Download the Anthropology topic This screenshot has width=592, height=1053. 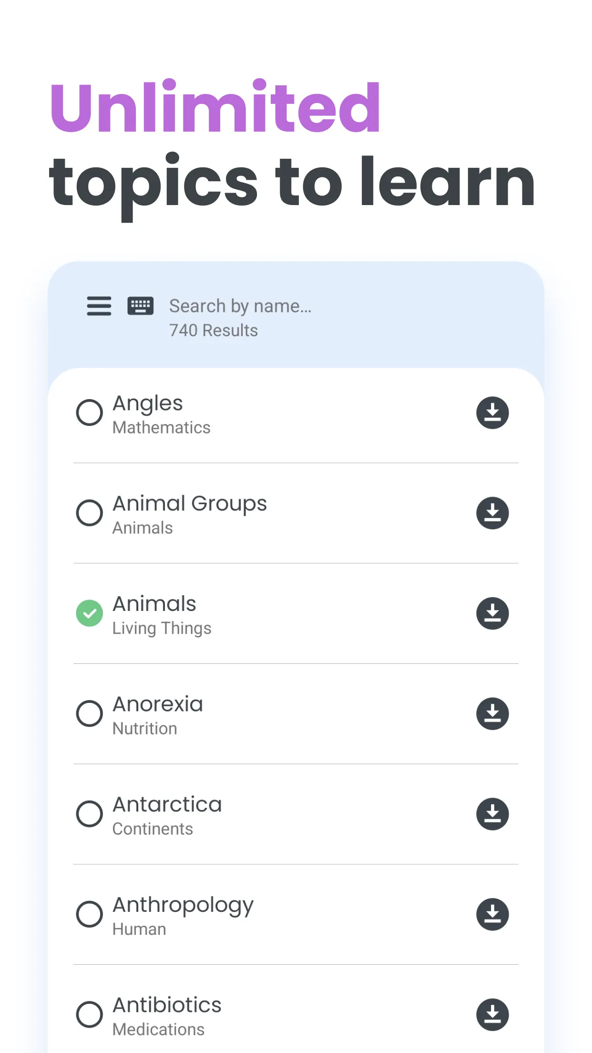coord(492,914)
